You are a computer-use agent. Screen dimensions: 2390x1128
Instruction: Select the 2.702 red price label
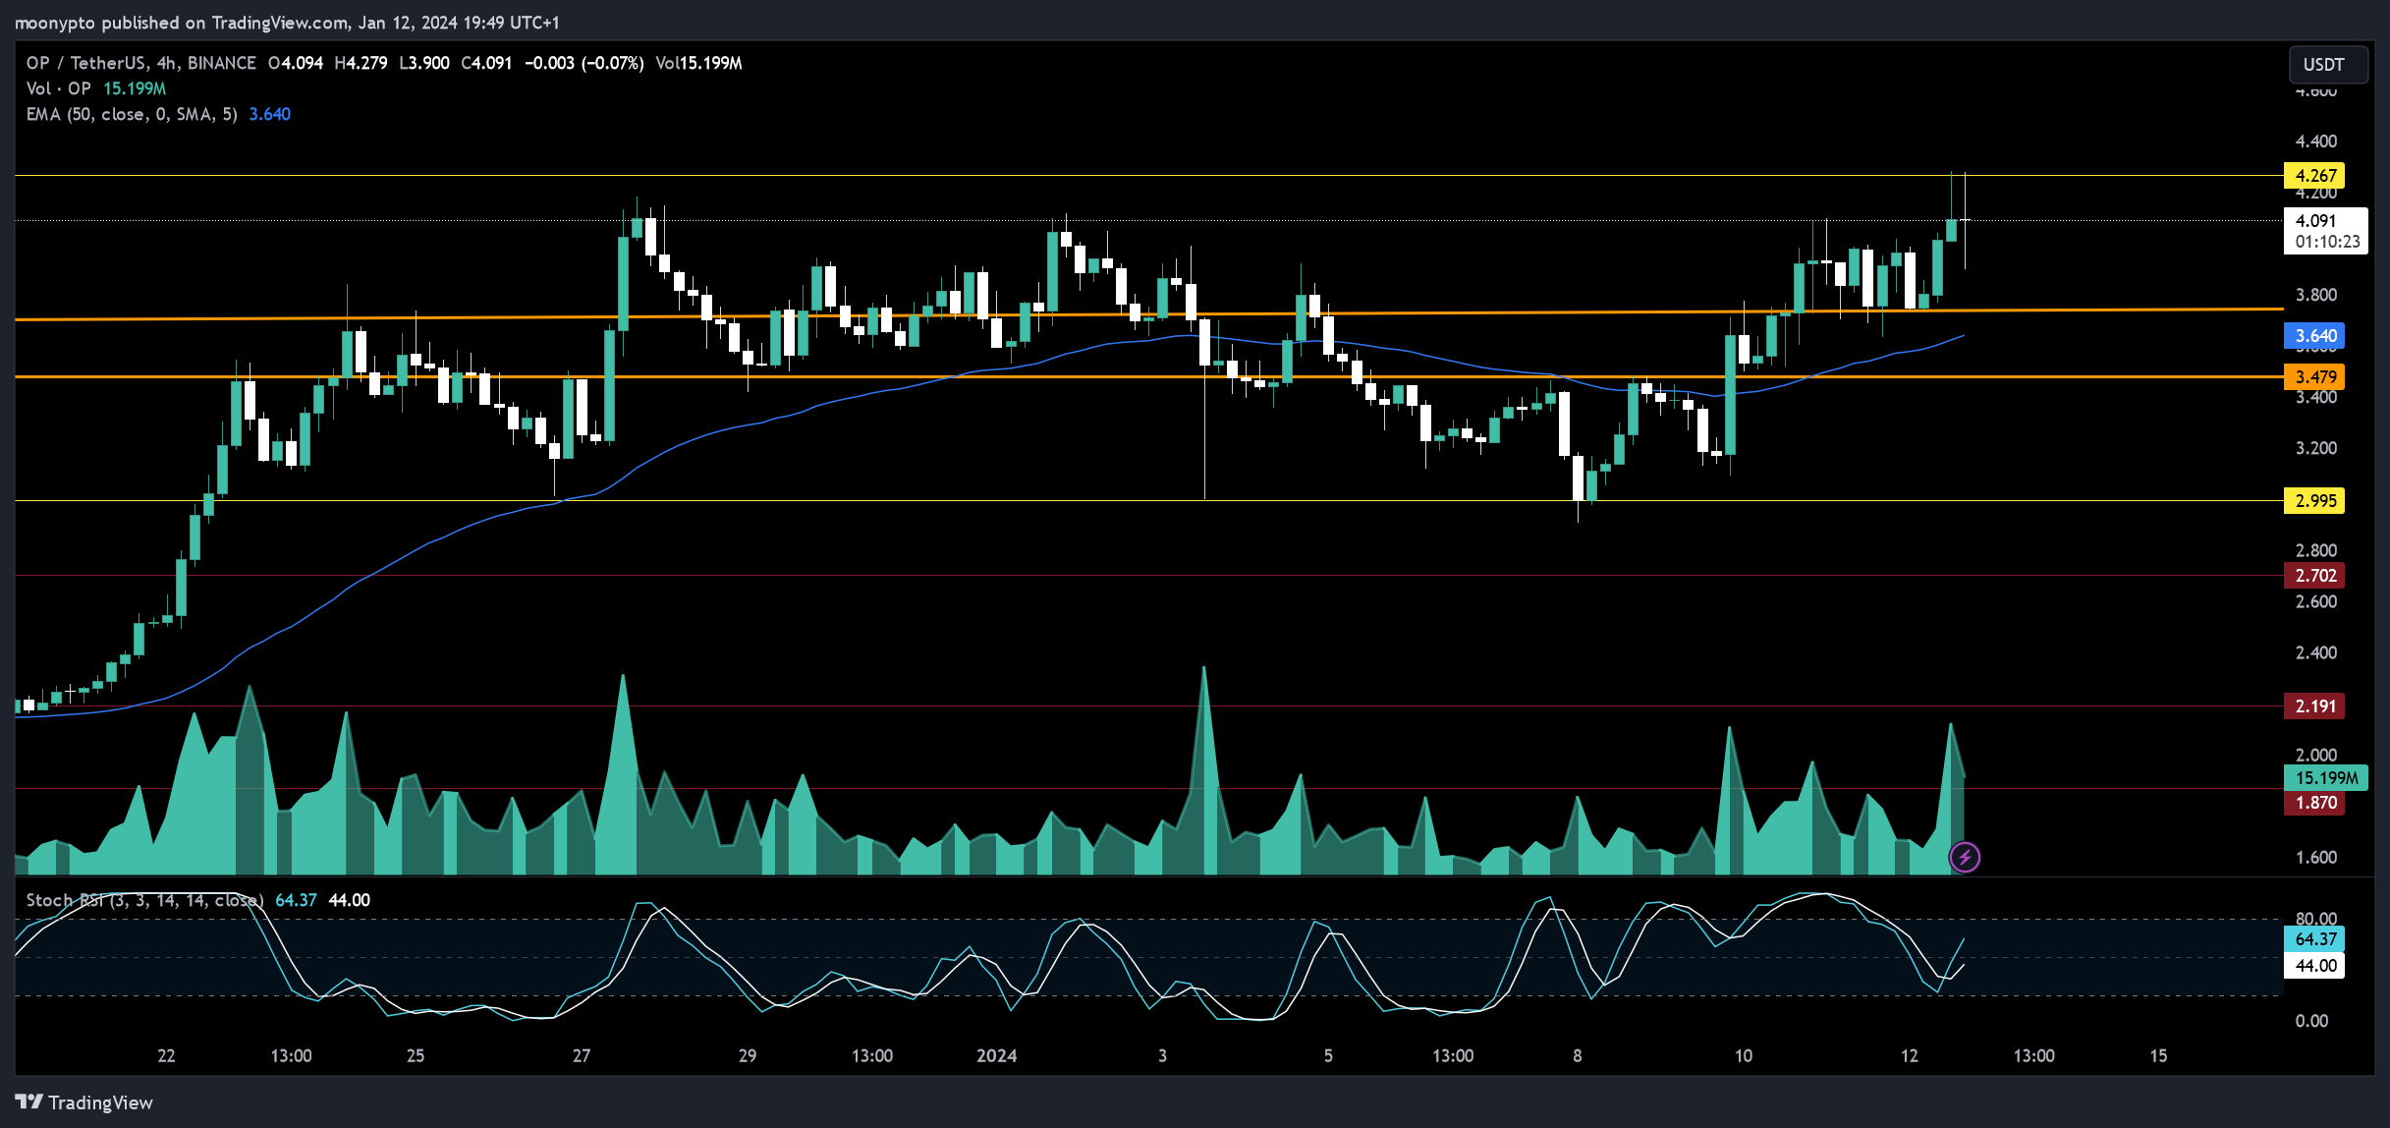[2314, 576]
